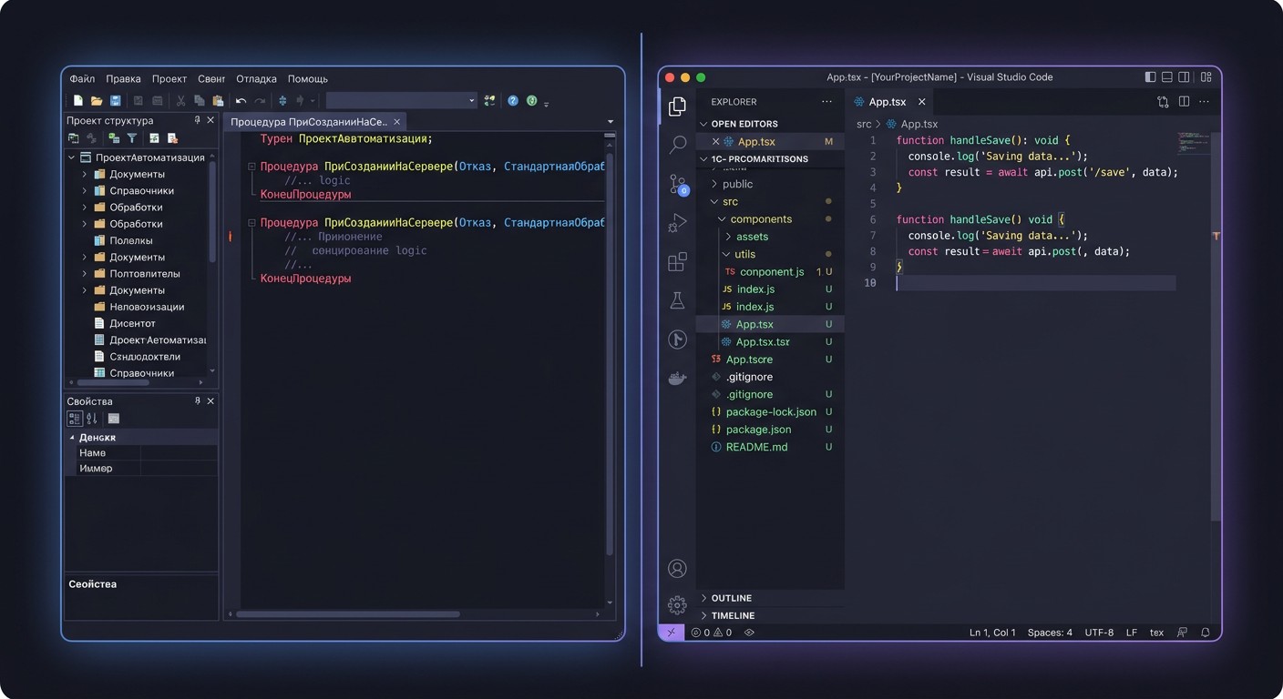Click the left tree panel horizontal scrollbar
The image size is (1283, 699).
(112, 382)
